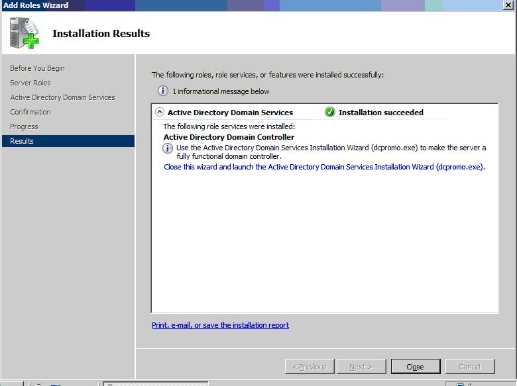Click the 'Installation succeeded' status text
Screen dimensions: 517x386
380,113
